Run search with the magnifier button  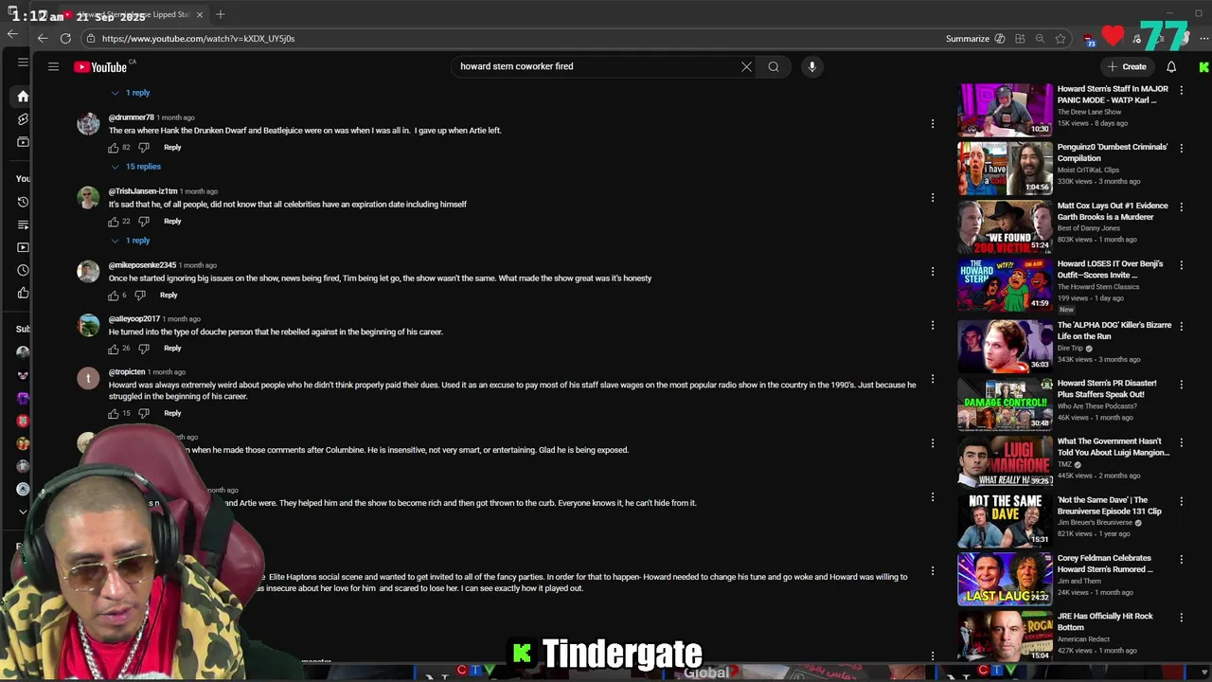click(x=774, y=66)
